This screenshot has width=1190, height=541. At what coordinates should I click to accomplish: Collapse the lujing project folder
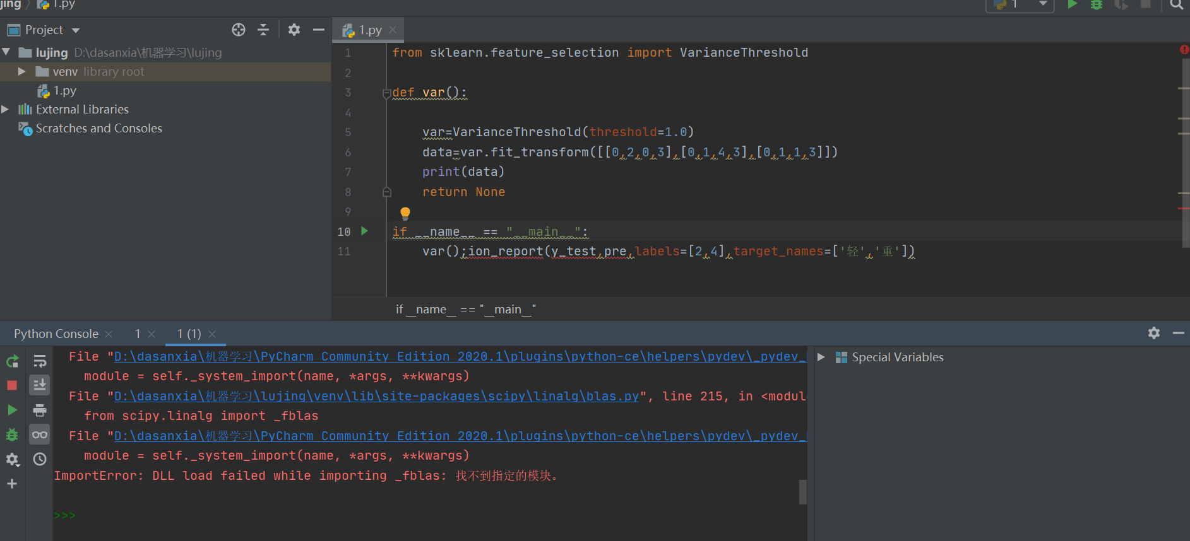(x=6, y=52)
